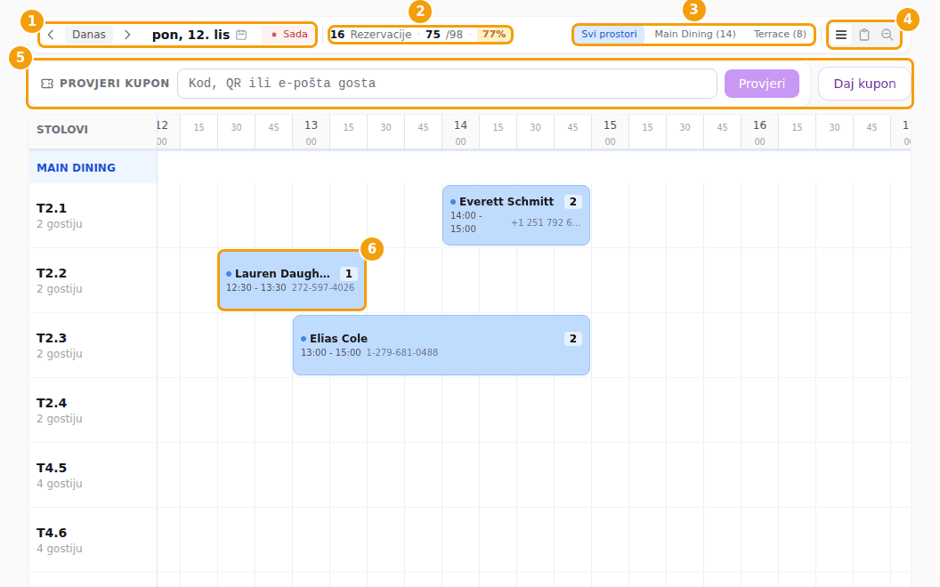Jump to today with Danas button
Screen dimensions: 940x587
coord(89,35)
